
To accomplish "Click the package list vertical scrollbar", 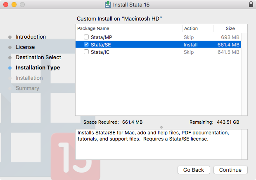I will tap(244, 74).
